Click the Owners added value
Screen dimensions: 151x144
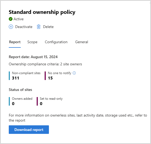[13, 104]
